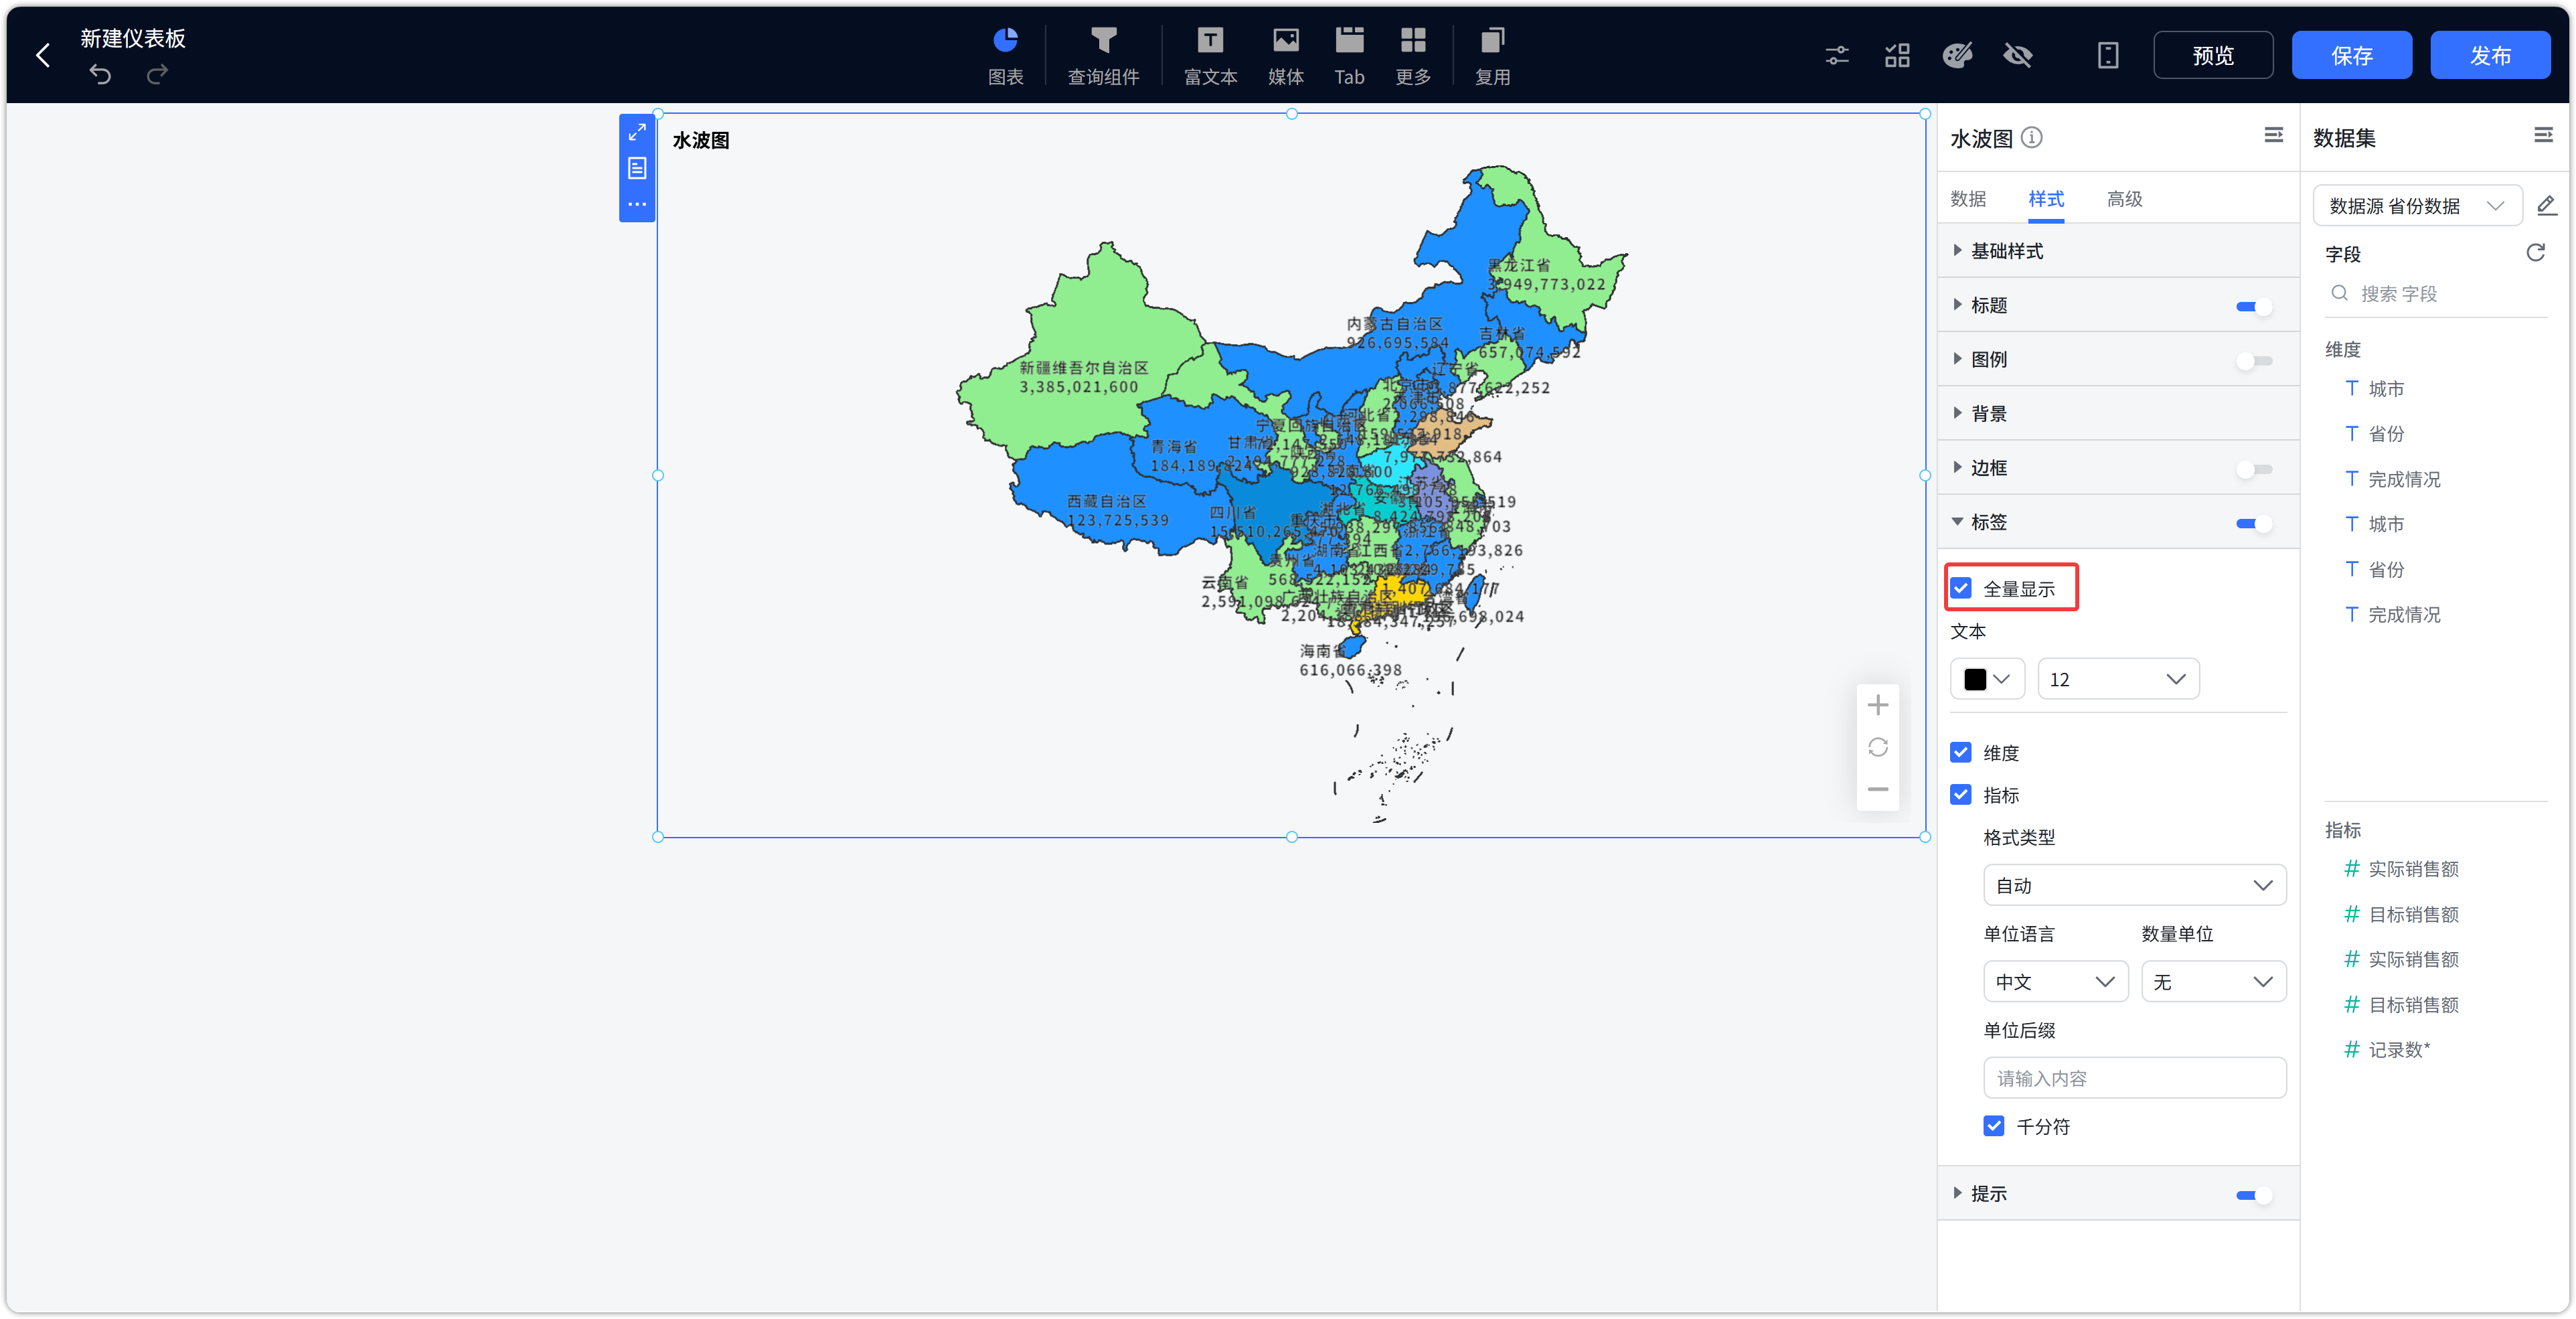
Task: Collapse the 水波图 properties panel
Action: [x=2273, y=135]
